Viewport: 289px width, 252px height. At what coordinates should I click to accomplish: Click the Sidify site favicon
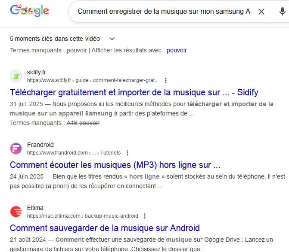pyautogui.click(x=16, y=76)
